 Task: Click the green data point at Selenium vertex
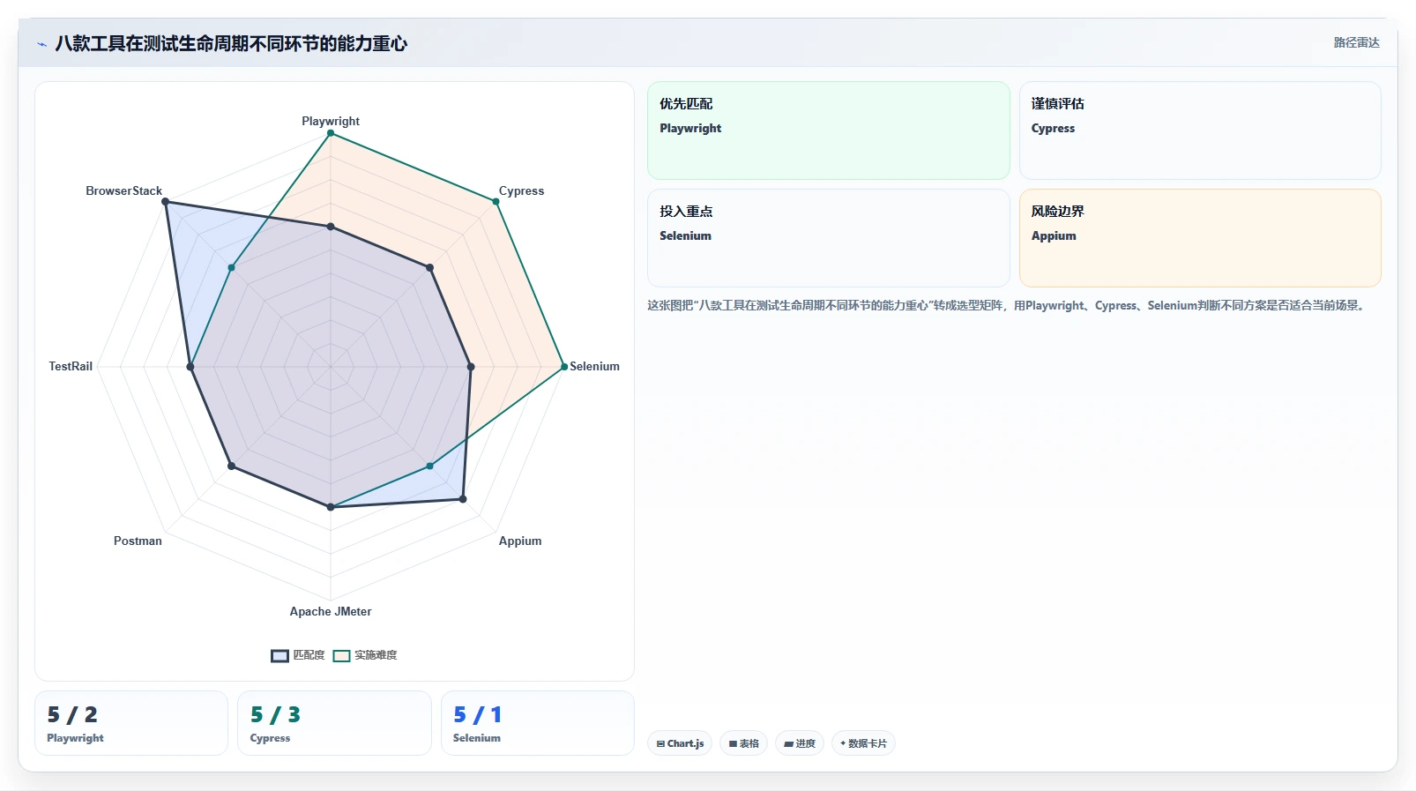coord(564,367)
